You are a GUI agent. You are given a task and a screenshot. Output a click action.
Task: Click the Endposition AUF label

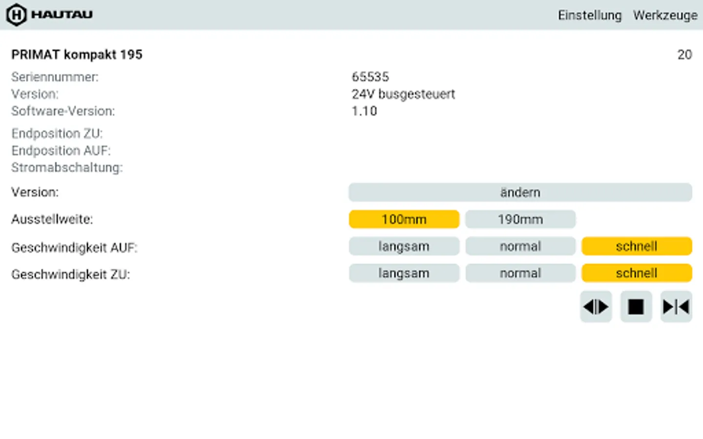(x=61, y=151)
